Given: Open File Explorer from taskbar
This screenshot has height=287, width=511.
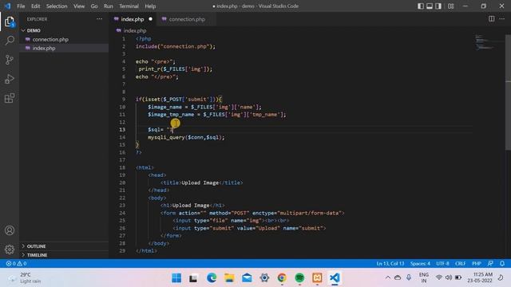Looking at the screenshot, I should (229, 277).
